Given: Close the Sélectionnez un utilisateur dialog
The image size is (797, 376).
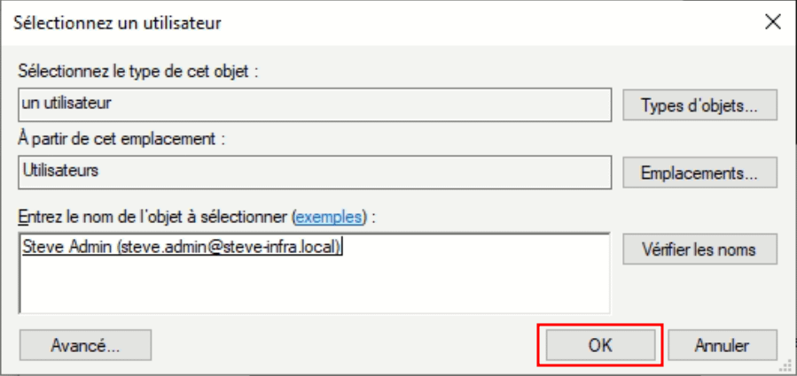Looking at the screenshot, I should pos(771,23).
